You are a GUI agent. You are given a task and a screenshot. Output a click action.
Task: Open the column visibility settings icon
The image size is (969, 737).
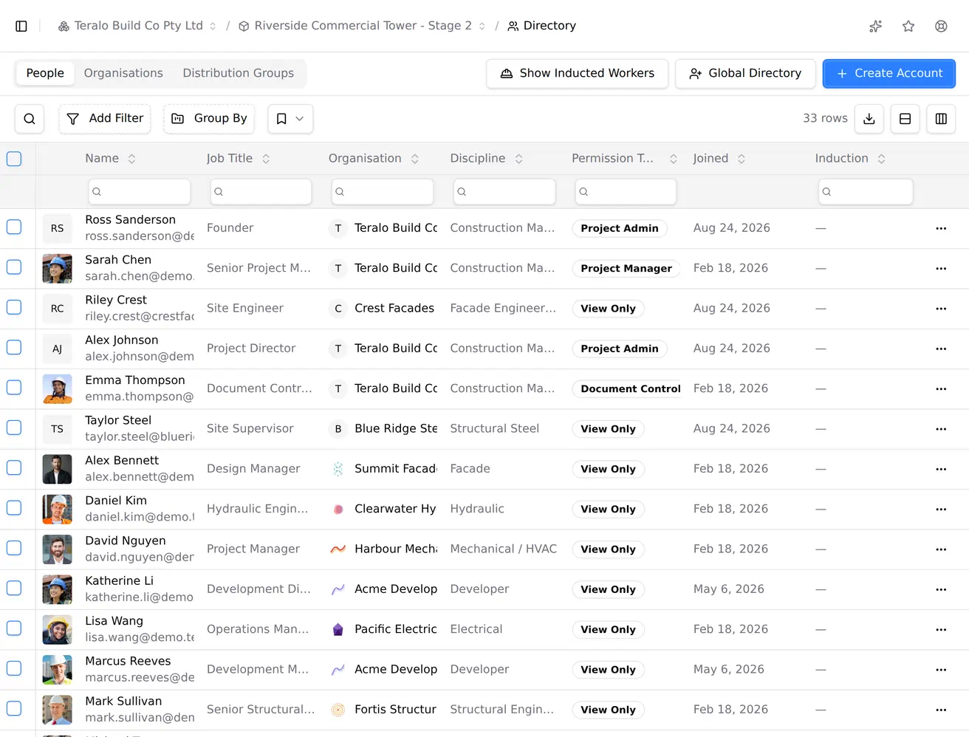(x=941, y=118)
